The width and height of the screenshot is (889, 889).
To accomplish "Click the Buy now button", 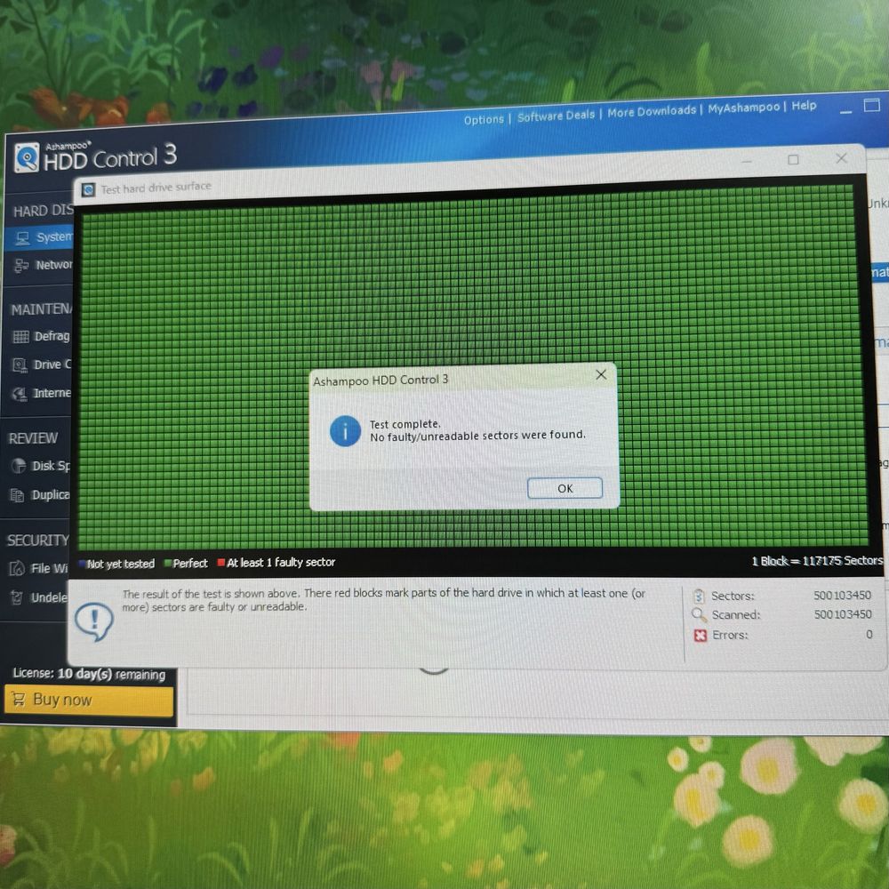I will click(x=88, y=701).
